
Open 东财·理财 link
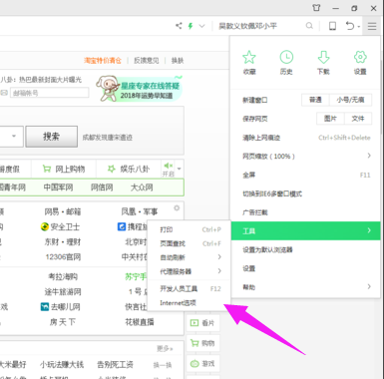[x=63, y=241]
